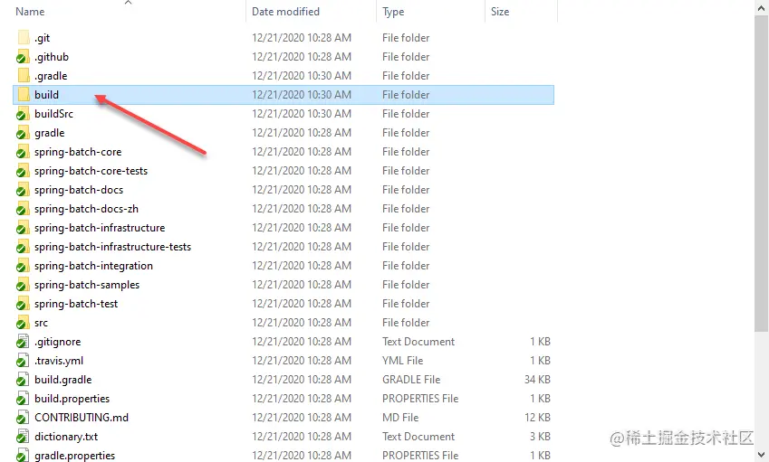Select the spring-batch-core folder name
This screenshot has height=462, width=769.
pos(78,152)
